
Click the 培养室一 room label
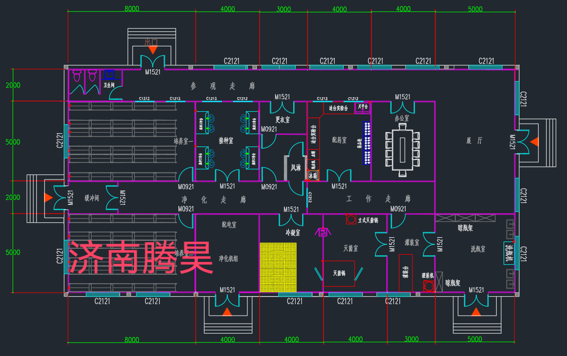click(x=183, y=141)
